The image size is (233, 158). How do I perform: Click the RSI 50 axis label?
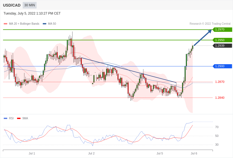[217, 136]
